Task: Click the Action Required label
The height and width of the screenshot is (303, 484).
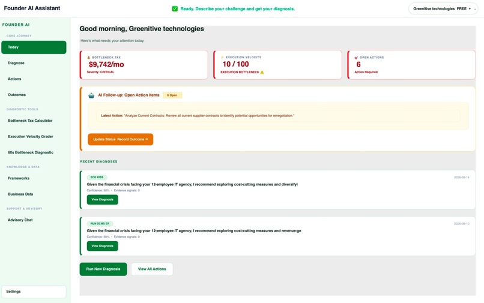Action: 366,72
